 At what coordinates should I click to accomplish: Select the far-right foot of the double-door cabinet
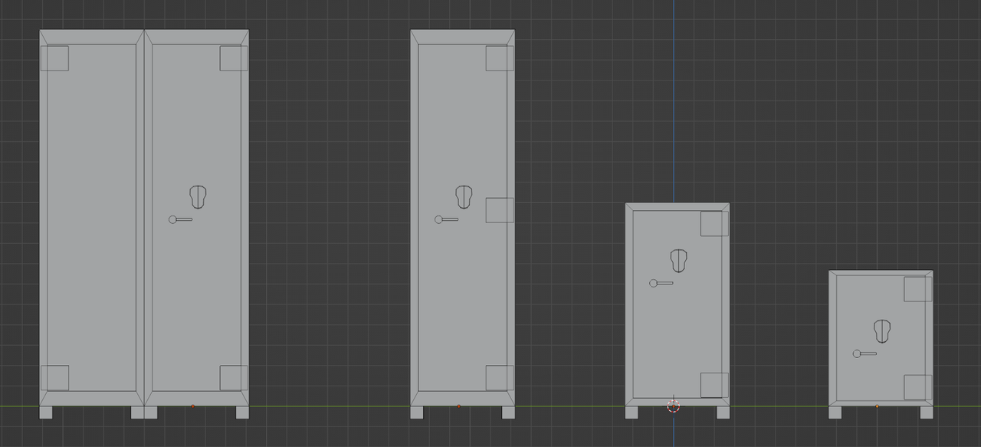242,412
